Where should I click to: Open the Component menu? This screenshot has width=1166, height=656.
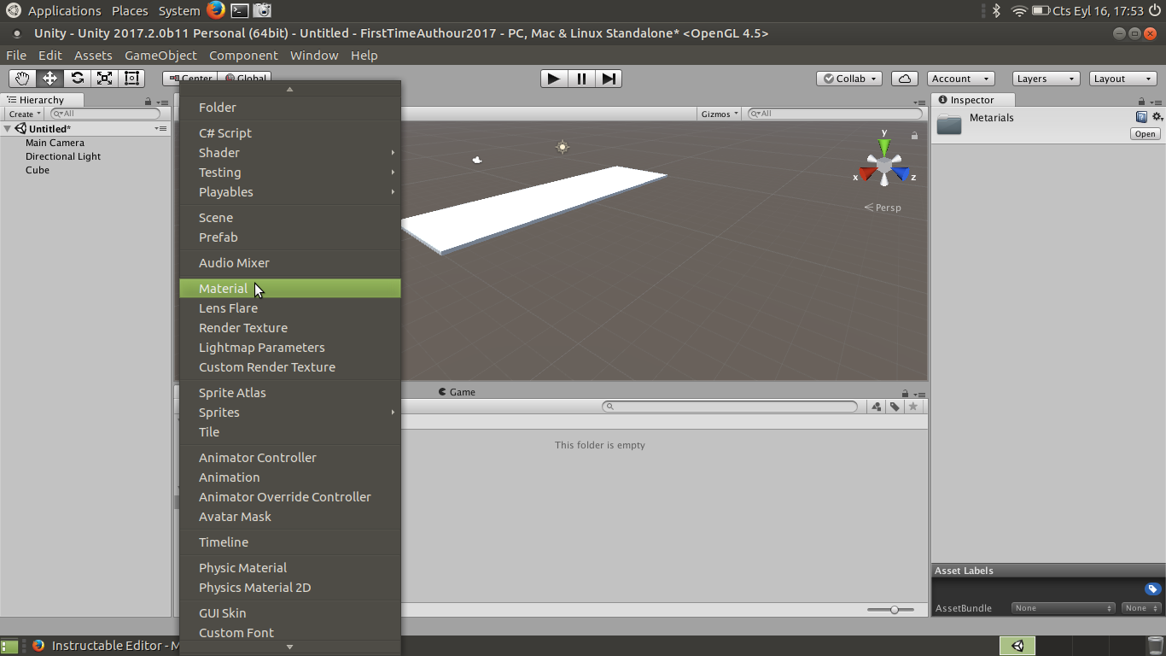[243, 56]
